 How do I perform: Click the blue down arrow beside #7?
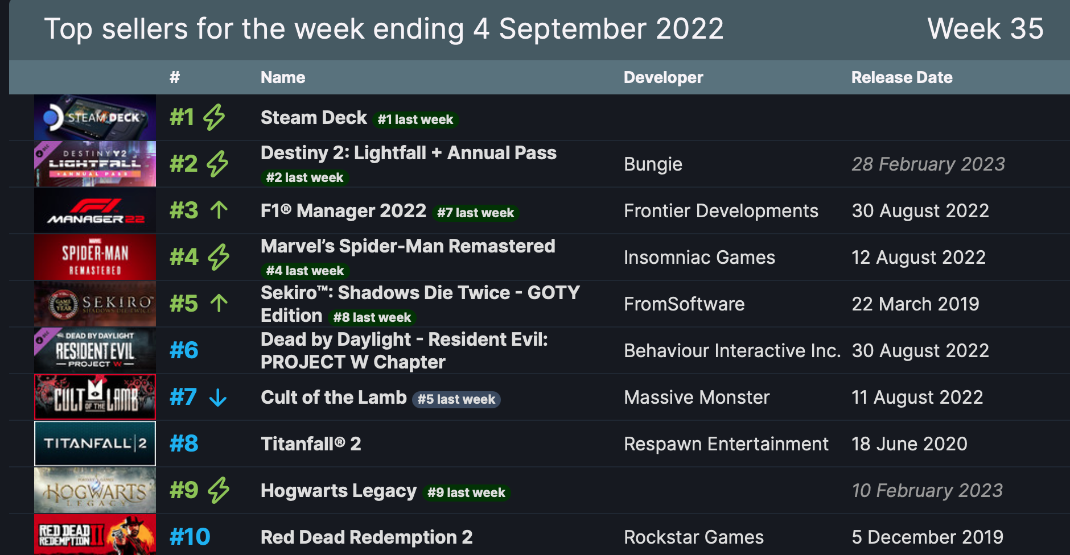tap(217, 397)
